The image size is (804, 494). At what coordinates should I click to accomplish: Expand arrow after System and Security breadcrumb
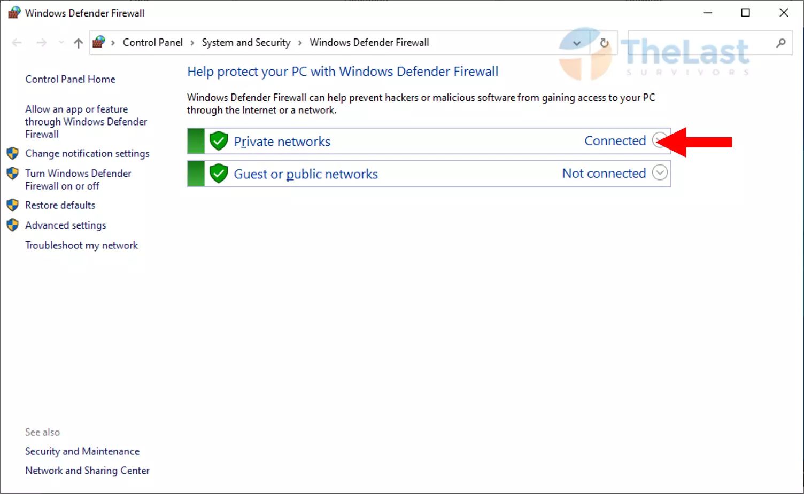coord(300,43)
